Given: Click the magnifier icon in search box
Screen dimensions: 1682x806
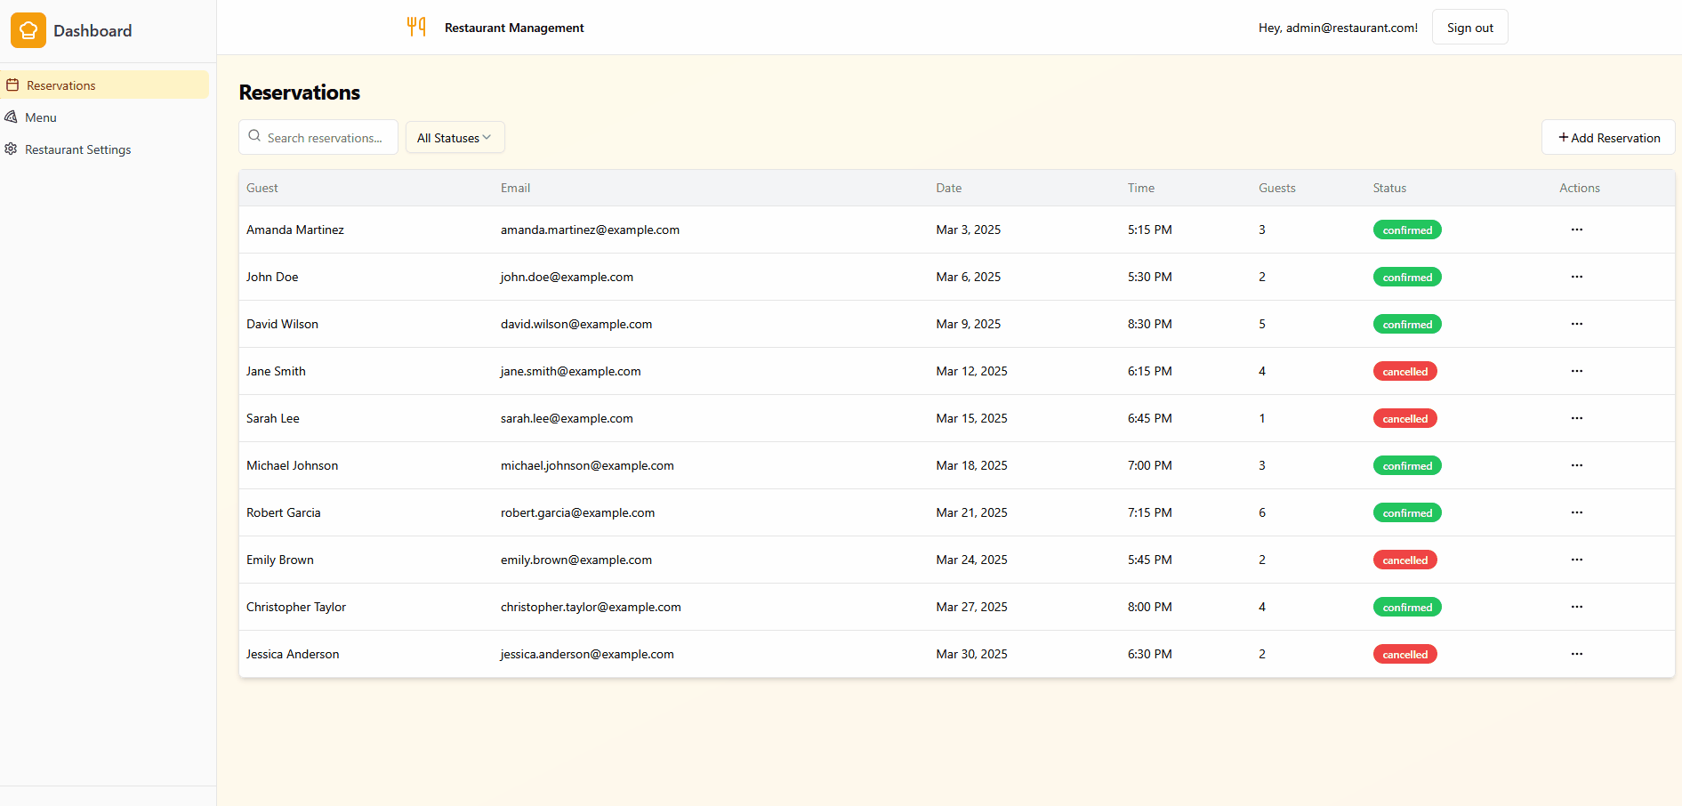Looking at the screenshot, I should [254, 137].
